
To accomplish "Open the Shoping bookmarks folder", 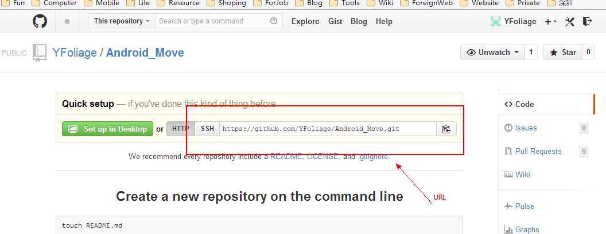I will (x=226, y=3).
